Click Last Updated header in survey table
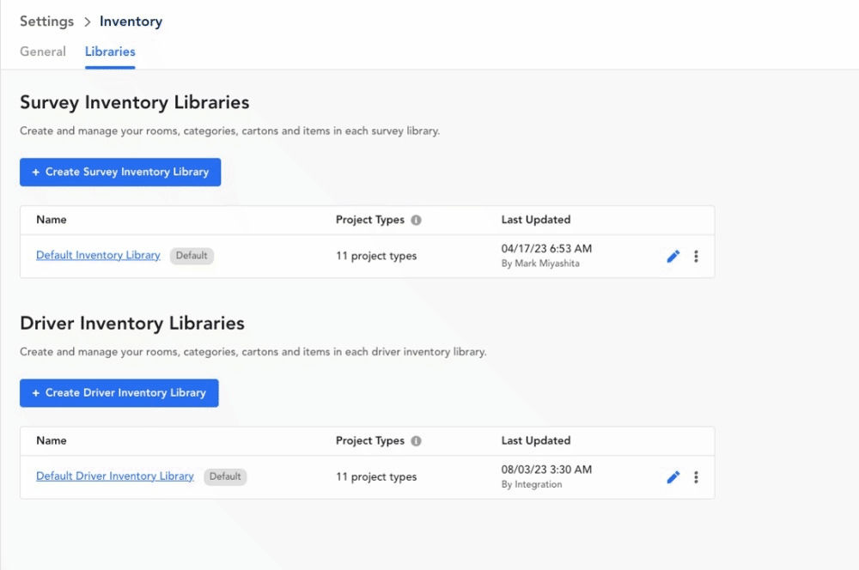Screen dimensions: 859x570 coord(536,220)
